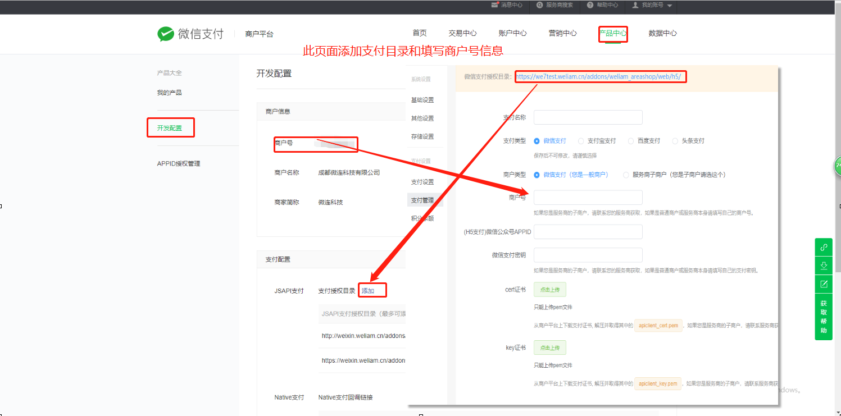Select the 服务商子商户 merchant type radio
The image size is (841, 416).
[x=626, y=175]
